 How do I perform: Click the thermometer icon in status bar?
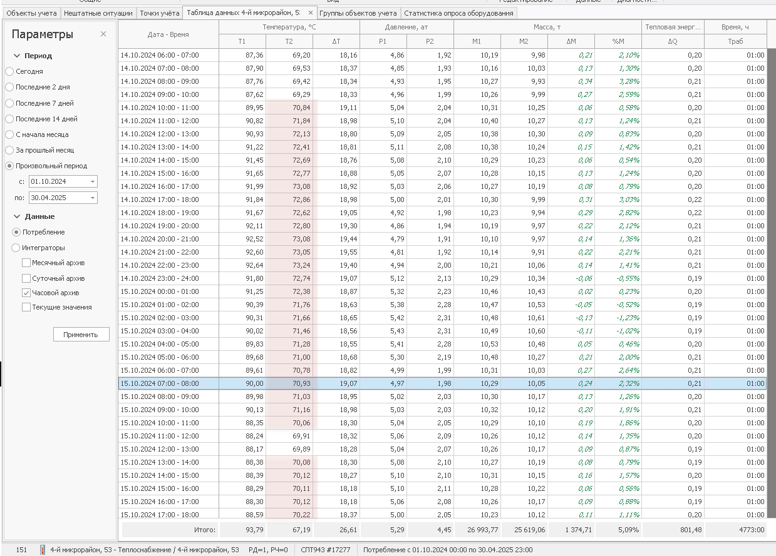click(43, 550)
